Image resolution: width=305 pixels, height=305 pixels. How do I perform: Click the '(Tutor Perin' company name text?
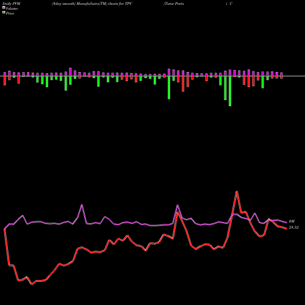point(174,4)
